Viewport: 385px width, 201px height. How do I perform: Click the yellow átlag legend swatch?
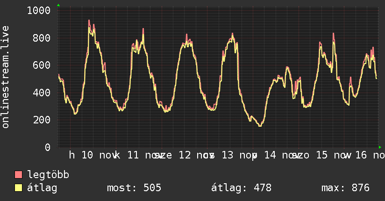pos(18,188)
